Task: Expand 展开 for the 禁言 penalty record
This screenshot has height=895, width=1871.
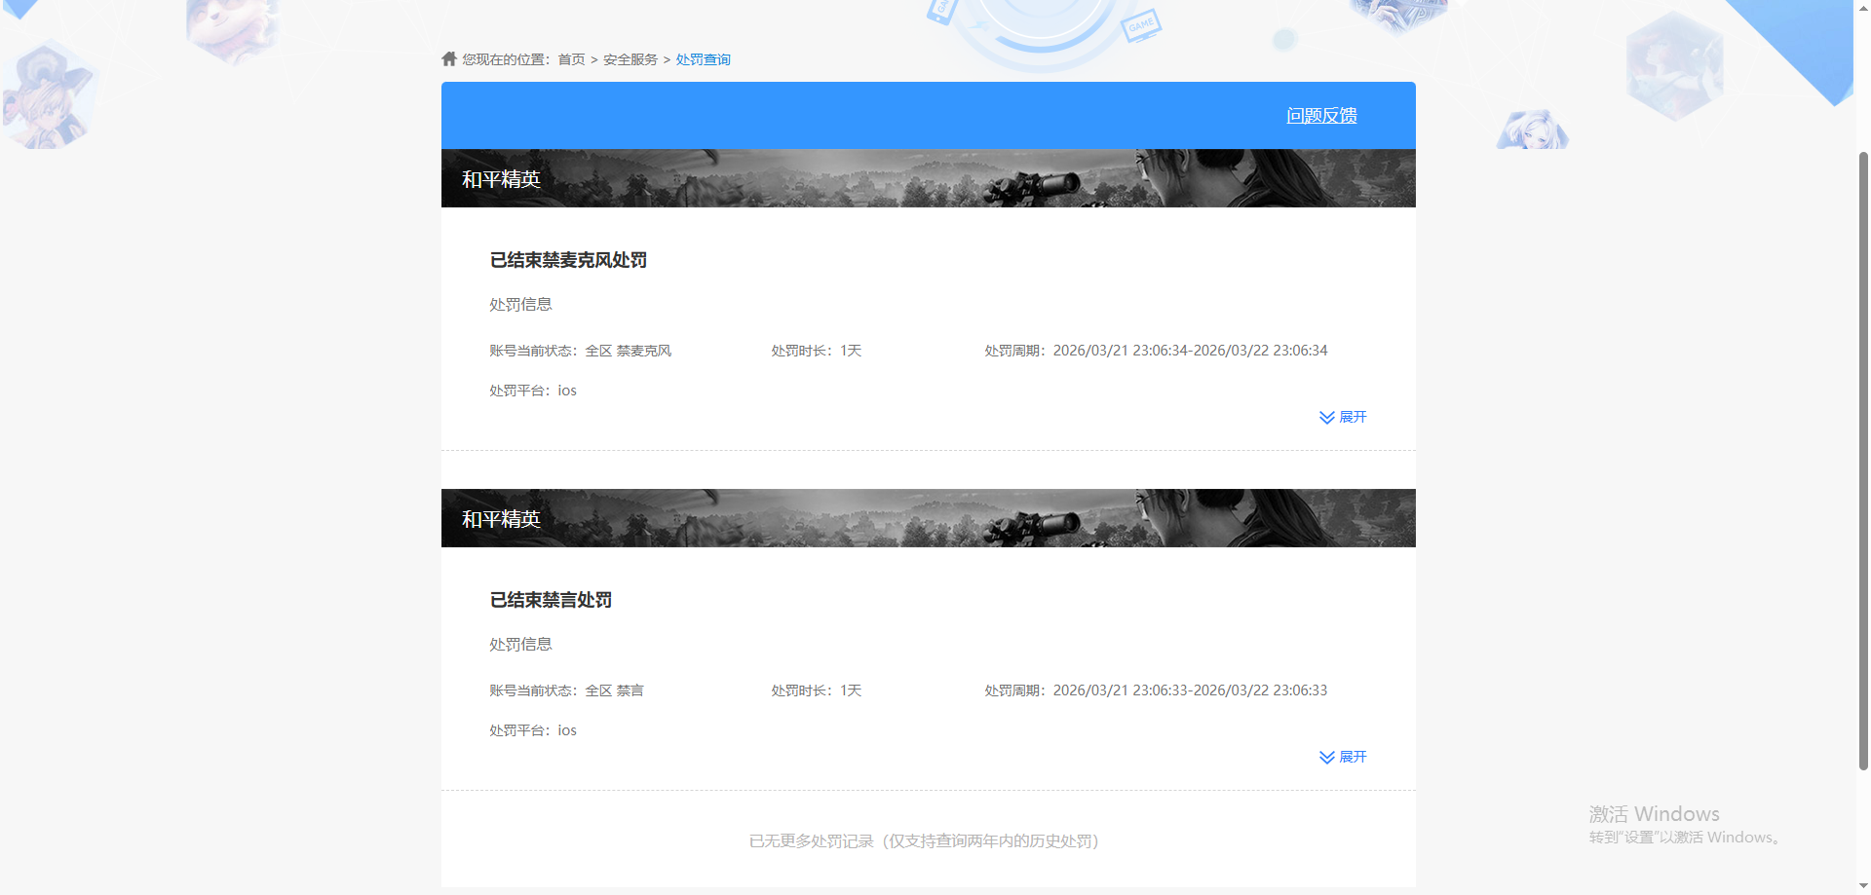Action: [x=1343, y=757]
